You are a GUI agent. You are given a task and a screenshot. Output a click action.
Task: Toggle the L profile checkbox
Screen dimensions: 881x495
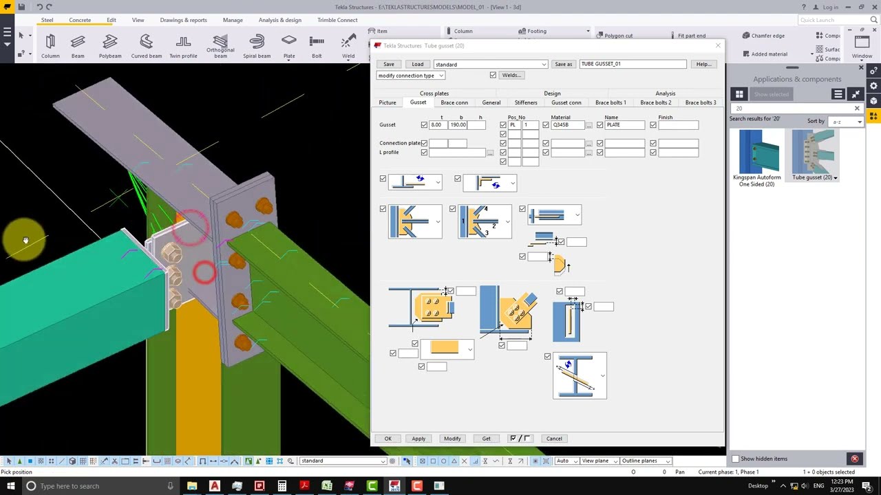[x=424, y=153]
